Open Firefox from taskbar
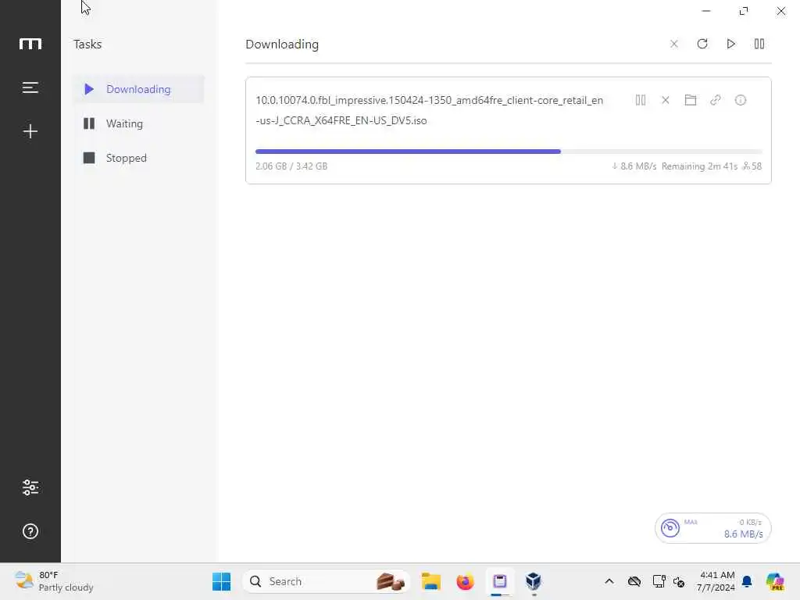 click(466, 581)
